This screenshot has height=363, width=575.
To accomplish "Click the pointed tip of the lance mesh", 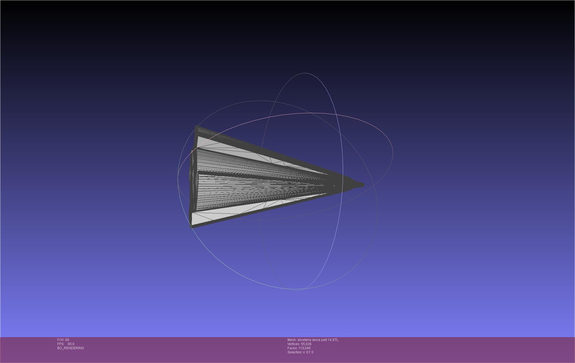I will [x=362, y=185].
